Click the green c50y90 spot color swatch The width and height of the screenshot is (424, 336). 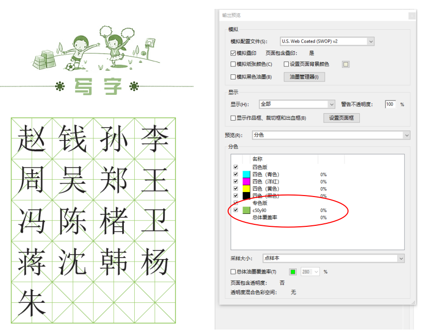(246, 210)
